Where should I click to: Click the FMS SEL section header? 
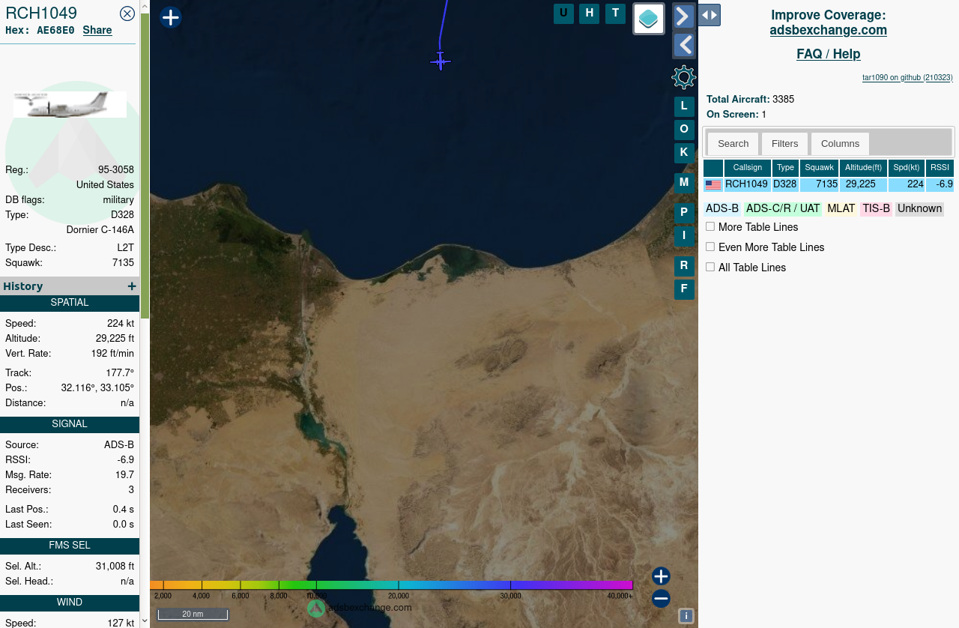point(70,546)
